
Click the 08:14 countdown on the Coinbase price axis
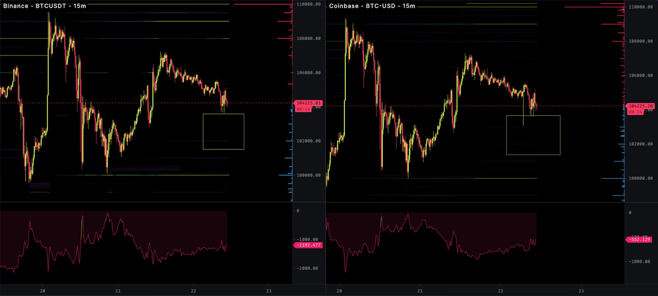point(635,112)
